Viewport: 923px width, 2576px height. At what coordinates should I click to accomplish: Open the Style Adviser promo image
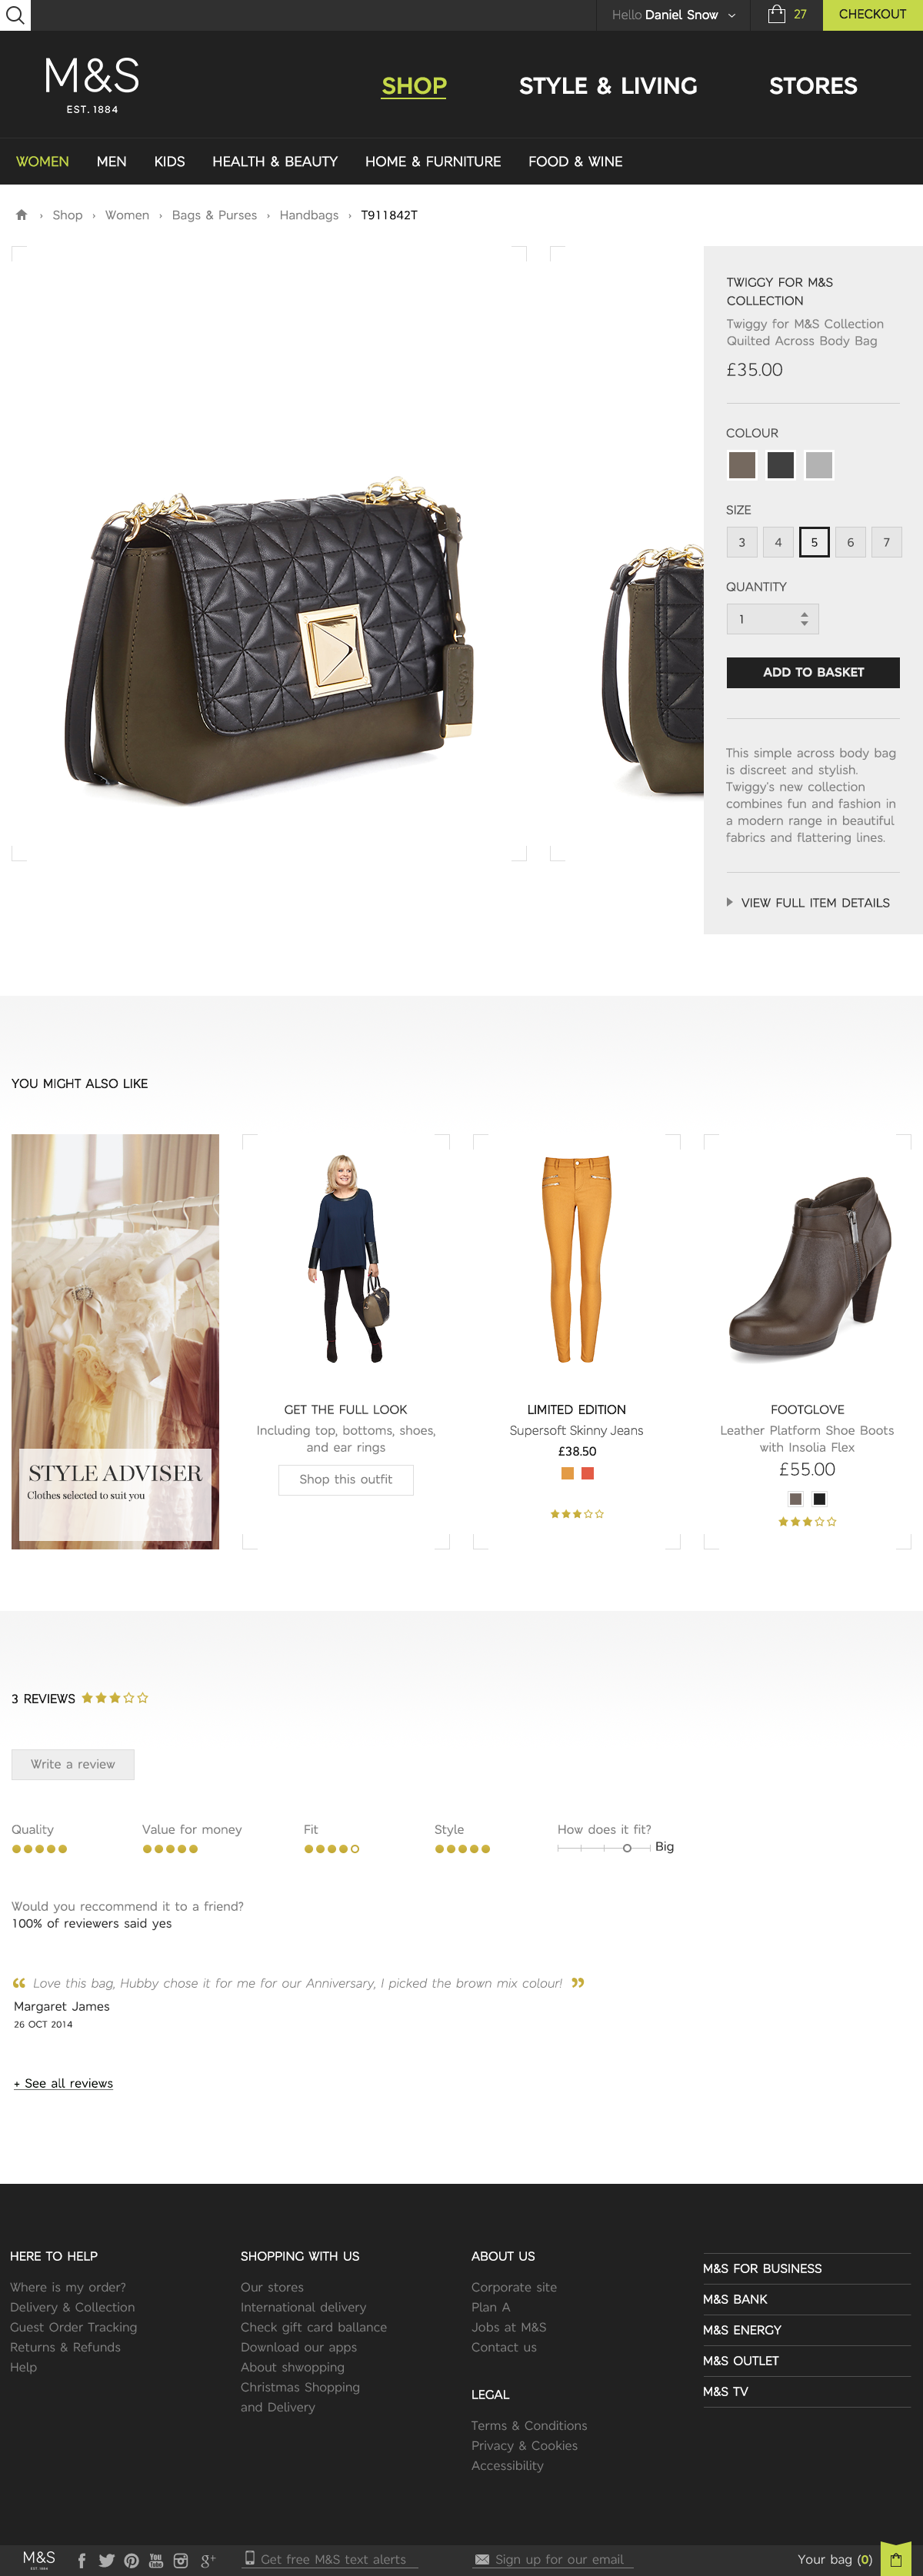pyautogui.click(x=115, y=1341)
